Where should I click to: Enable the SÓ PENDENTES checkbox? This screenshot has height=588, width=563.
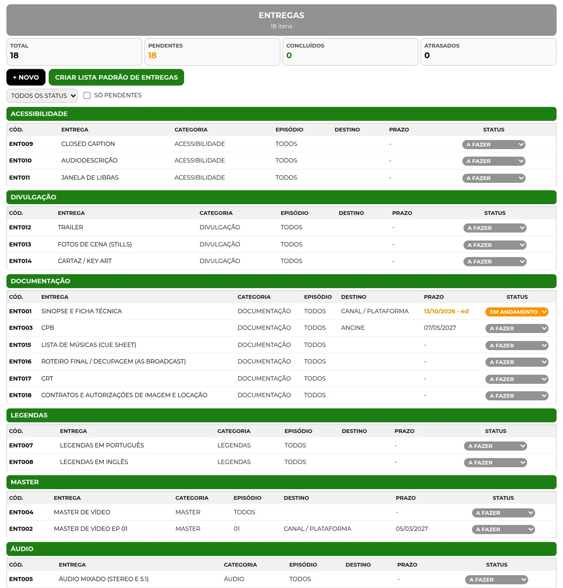(87, 96)
